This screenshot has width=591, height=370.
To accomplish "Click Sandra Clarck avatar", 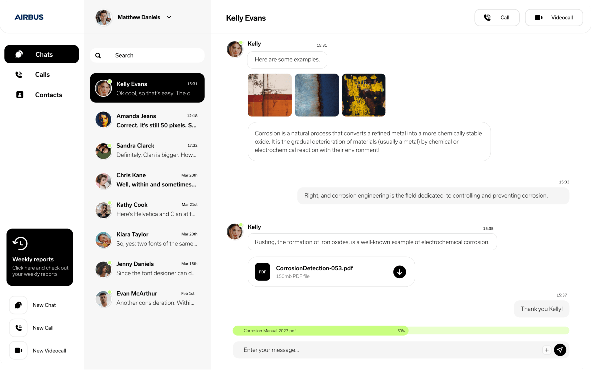I will pyautogui.click(x=103, y=151).
